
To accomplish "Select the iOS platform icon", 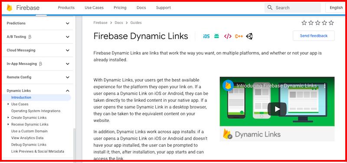I will click(x=206, y=36).
